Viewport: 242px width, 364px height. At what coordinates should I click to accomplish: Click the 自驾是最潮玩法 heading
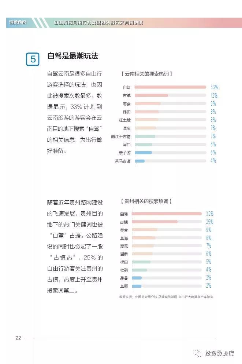(x=73, y=56)
